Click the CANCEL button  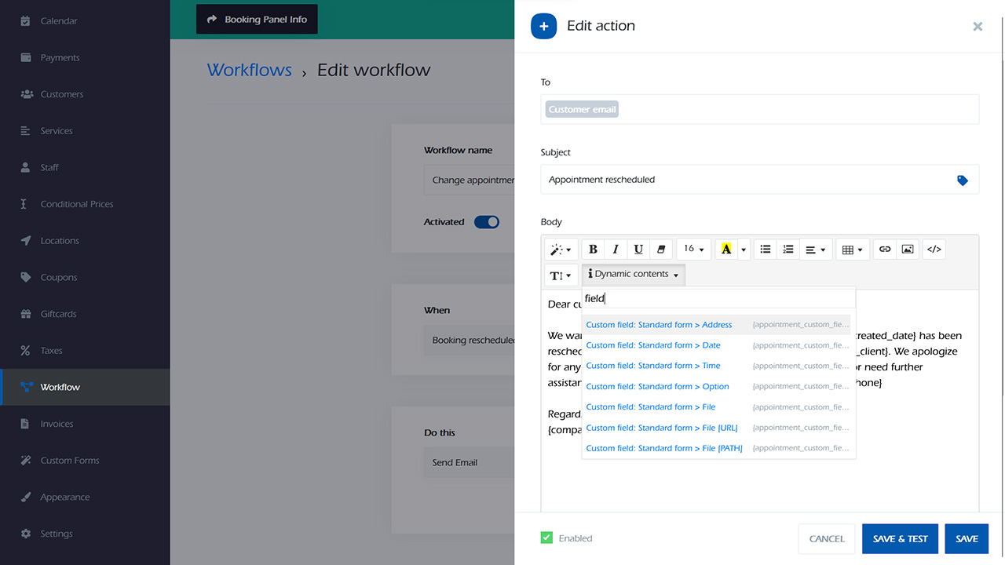coord(827,539)
